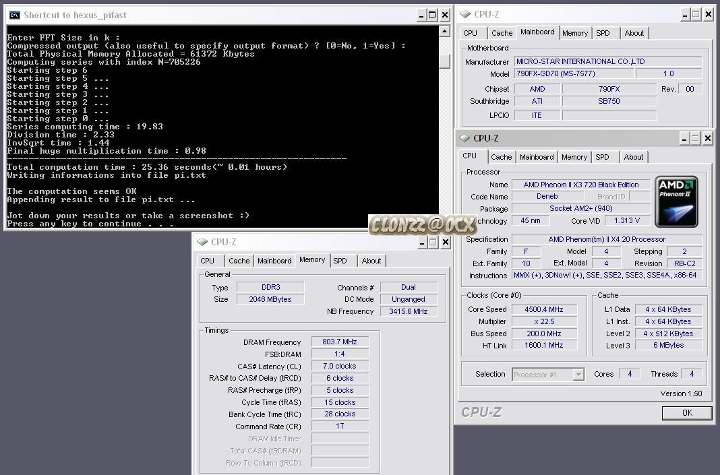Click CPU-Z icon in CPU window title
Screen dimensions: 720x475
click(x=464, y=138)
